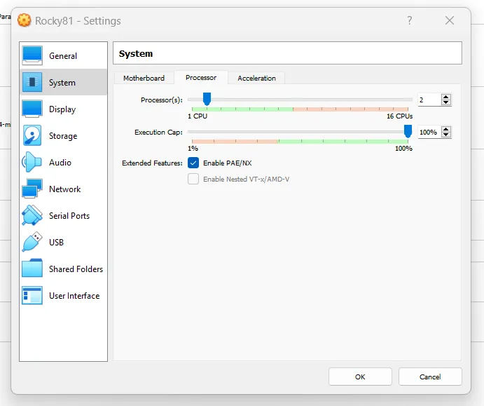
Task: Open the User Interface window icon
Action: point(32,295)
